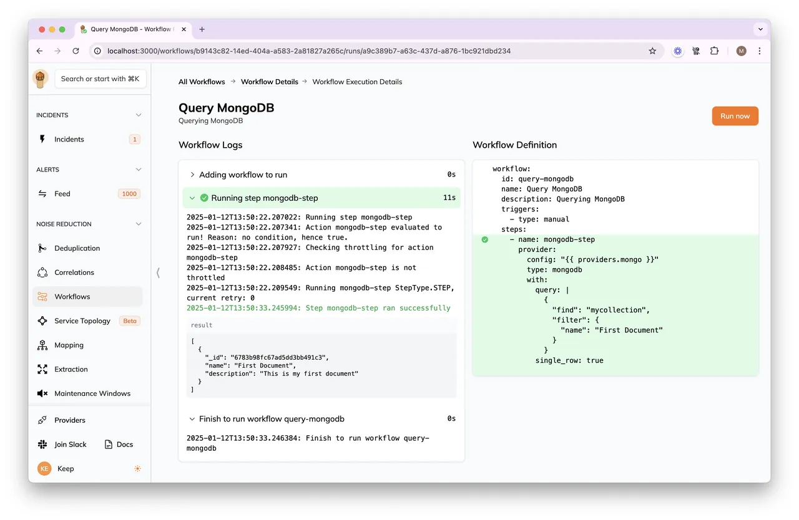Open the Incidents menu item
Screen dimensions: 799x520
coord(87,139)
